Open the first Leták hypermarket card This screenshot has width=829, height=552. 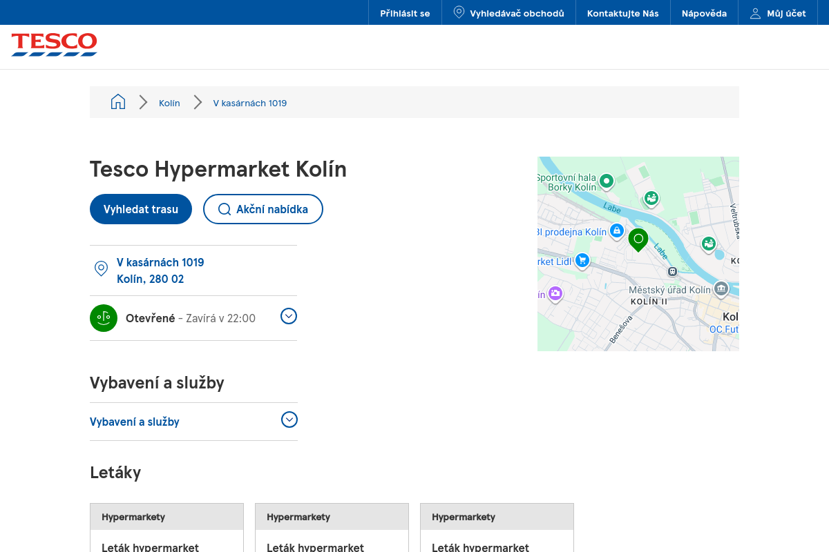pos(166,528)
